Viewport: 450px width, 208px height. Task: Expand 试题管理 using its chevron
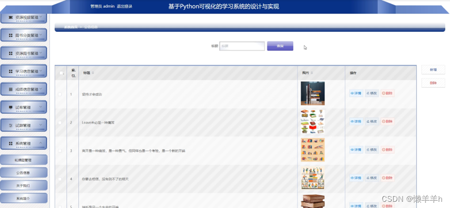pyautogui.click(x=41, y=125)
